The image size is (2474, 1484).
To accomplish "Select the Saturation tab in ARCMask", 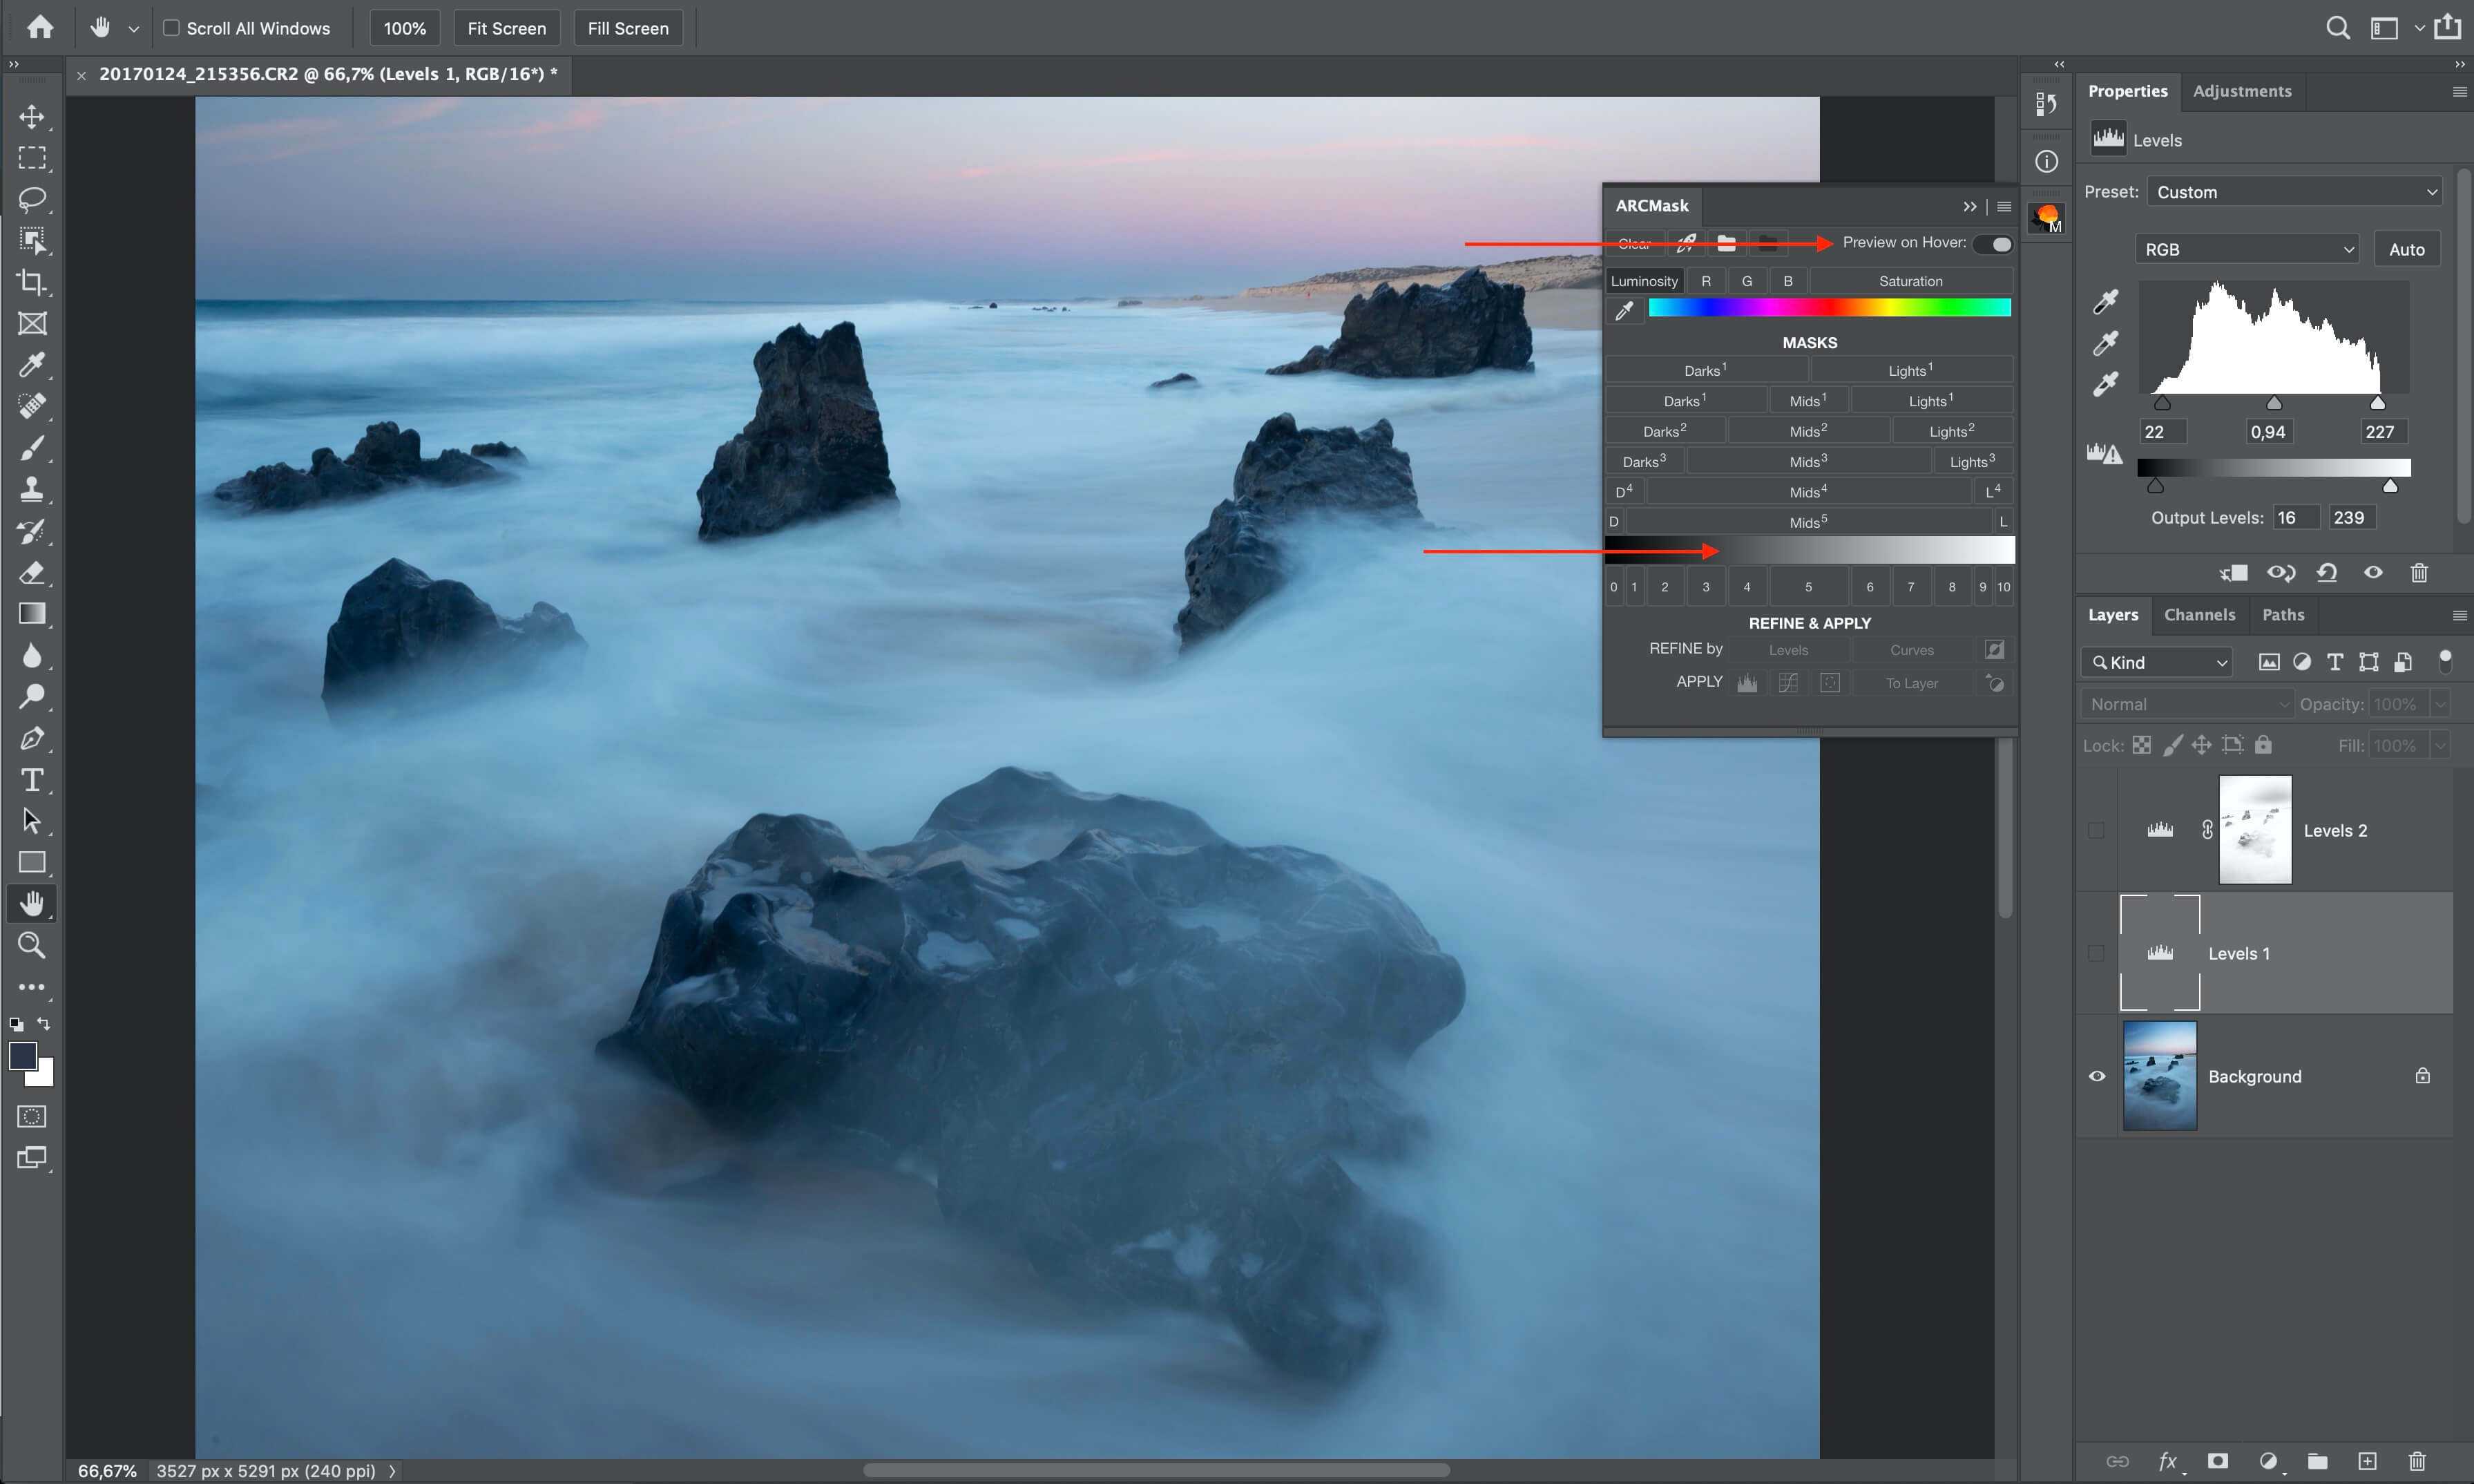I will click(1910, 281).
